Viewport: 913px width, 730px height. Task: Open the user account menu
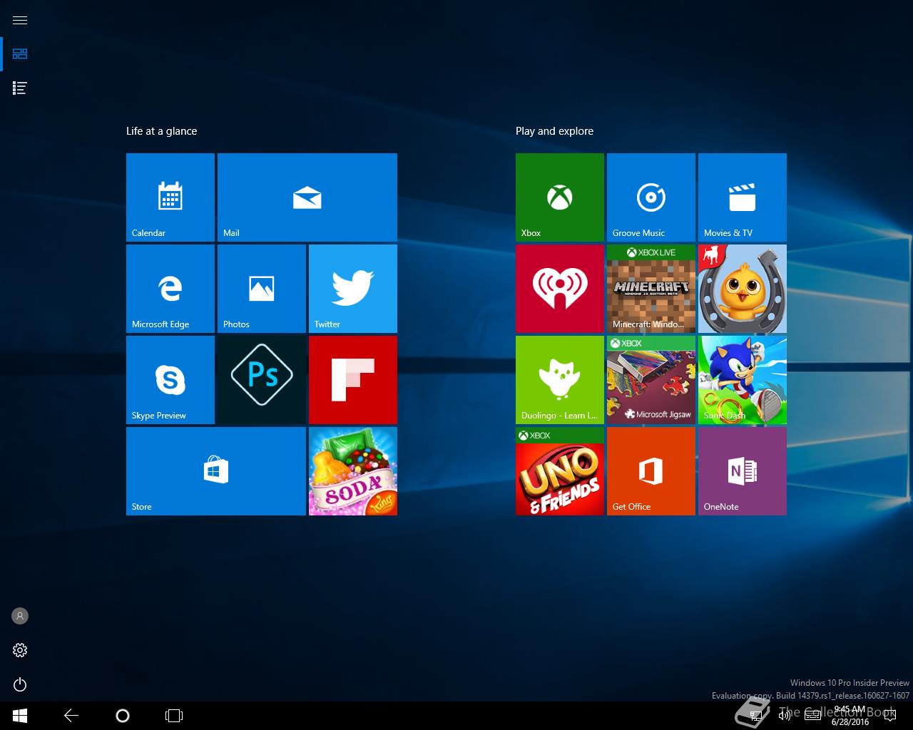[x=20, y=616]
